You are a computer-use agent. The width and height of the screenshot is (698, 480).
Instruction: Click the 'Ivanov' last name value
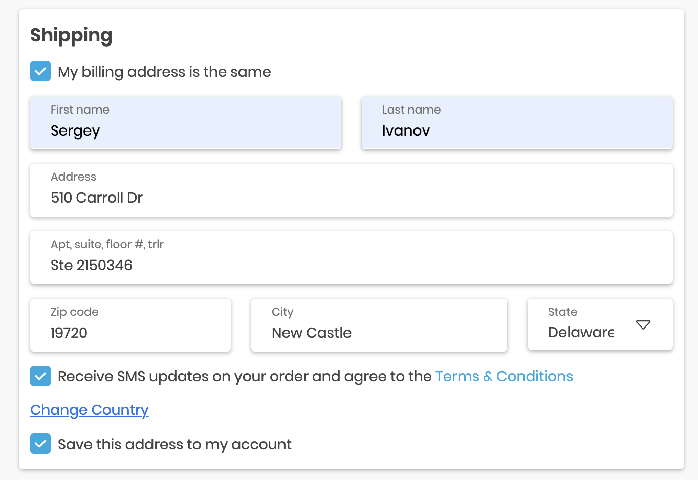point(406,130)
